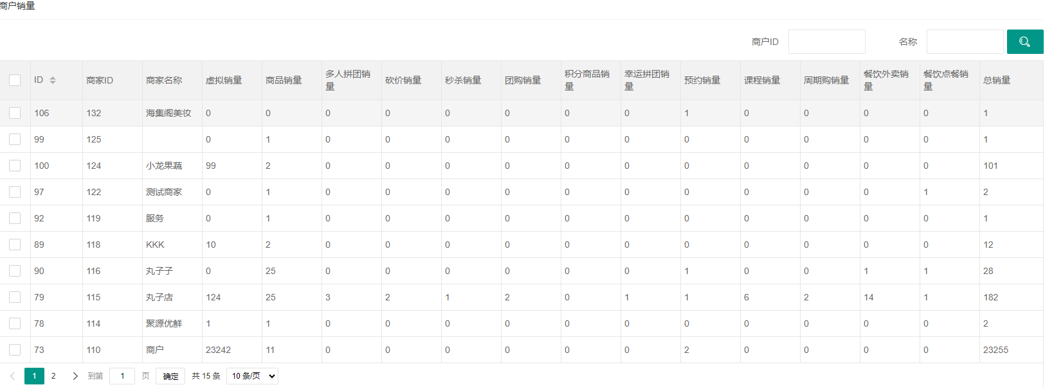Select the checkbox for 小龙果蔬 row
The height and width of the screenshot is (387, 1045).
coord(15,166)
